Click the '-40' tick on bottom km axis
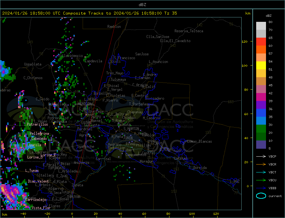The width and height of the screenshot is (285, 218). (x=23, y=214)
